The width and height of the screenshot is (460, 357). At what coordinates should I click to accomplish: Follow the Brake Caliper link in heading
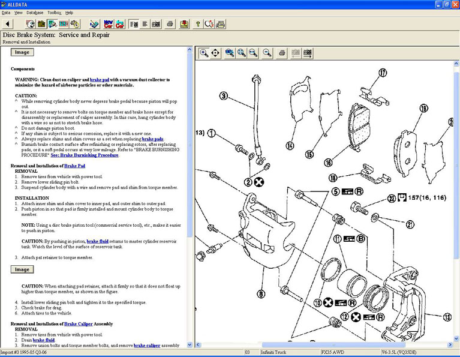point(78,323)
